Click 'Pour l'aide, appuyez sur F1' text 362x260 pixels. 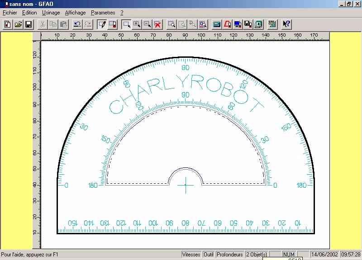pyautogui.click(x=29, y=255)
